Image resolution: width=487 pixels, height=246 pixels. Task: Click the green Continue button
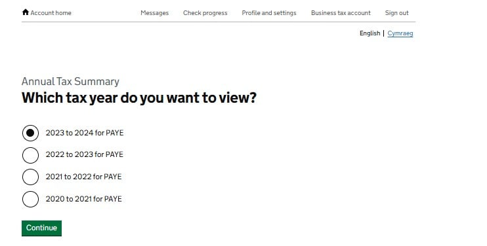click(x=41, y=228)
